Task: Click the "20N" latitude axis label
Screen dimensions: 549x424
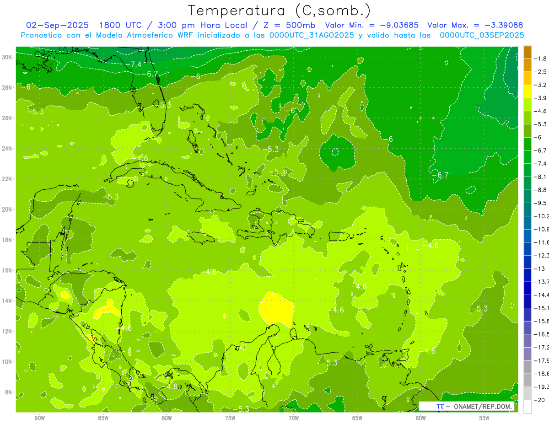Action: 7,209
